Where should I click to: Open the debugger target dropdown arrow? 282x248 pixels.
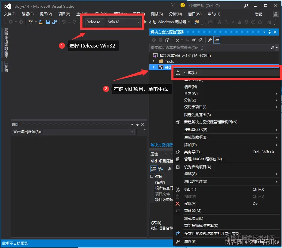pos(189,22)
